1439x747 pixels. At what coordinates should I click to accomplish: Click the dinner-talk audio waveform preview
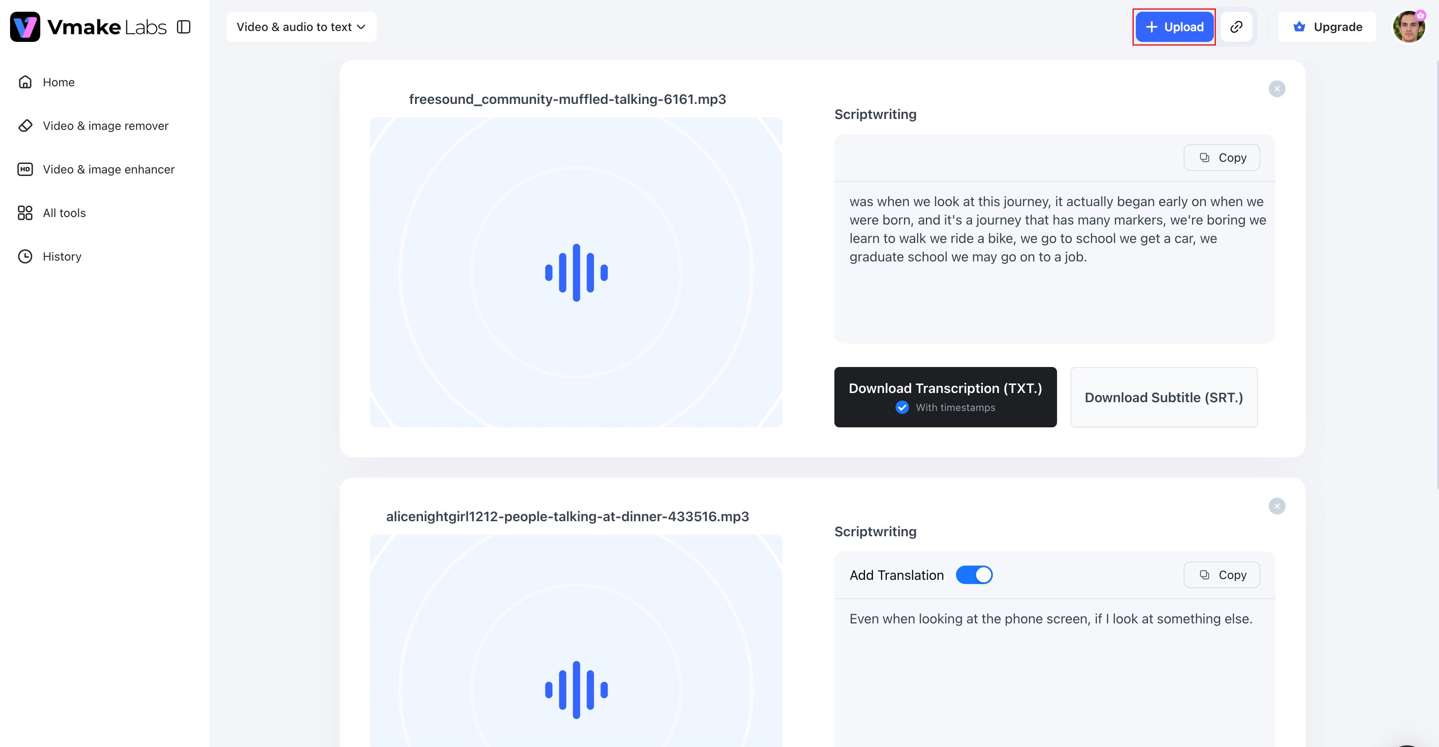pyautogui.click(x=576, y=641)
